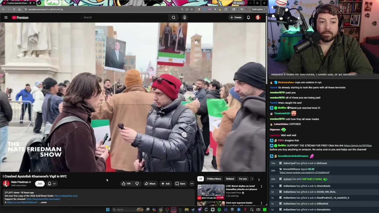The width and height of the screenshot is (379, 213).
Task: Open options menu for the Beirut skyline video
Action: (261, 186)
